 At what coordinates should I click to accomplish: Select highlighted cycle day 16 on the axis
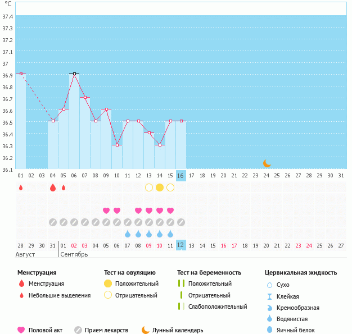(180, 176)
